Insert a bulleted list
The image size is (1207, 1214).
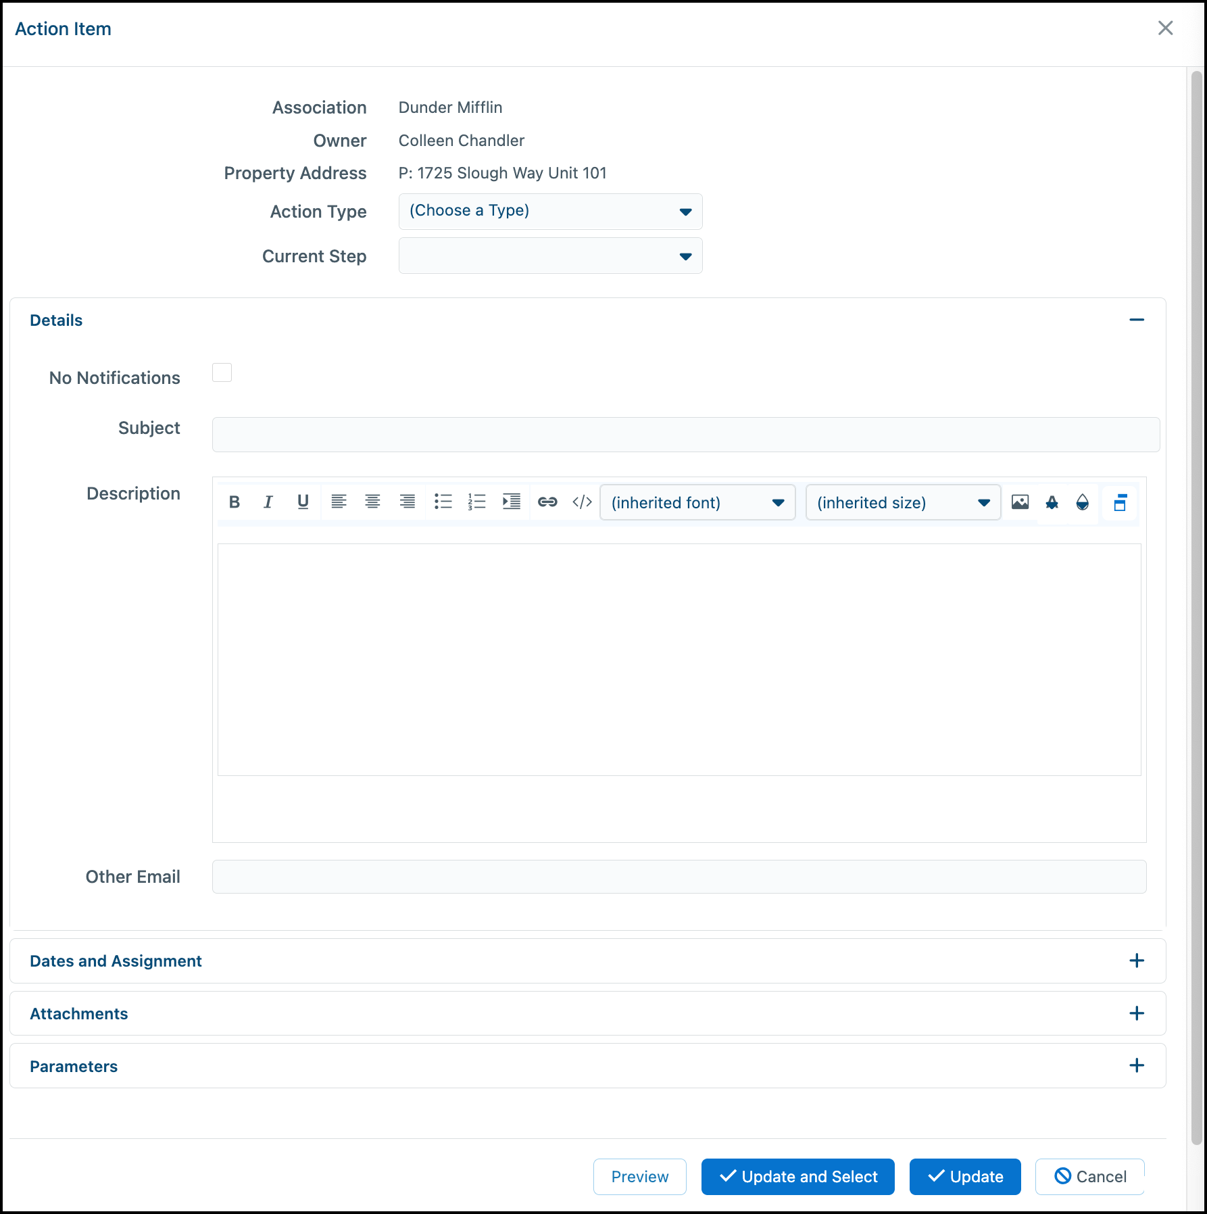point(443,502)
